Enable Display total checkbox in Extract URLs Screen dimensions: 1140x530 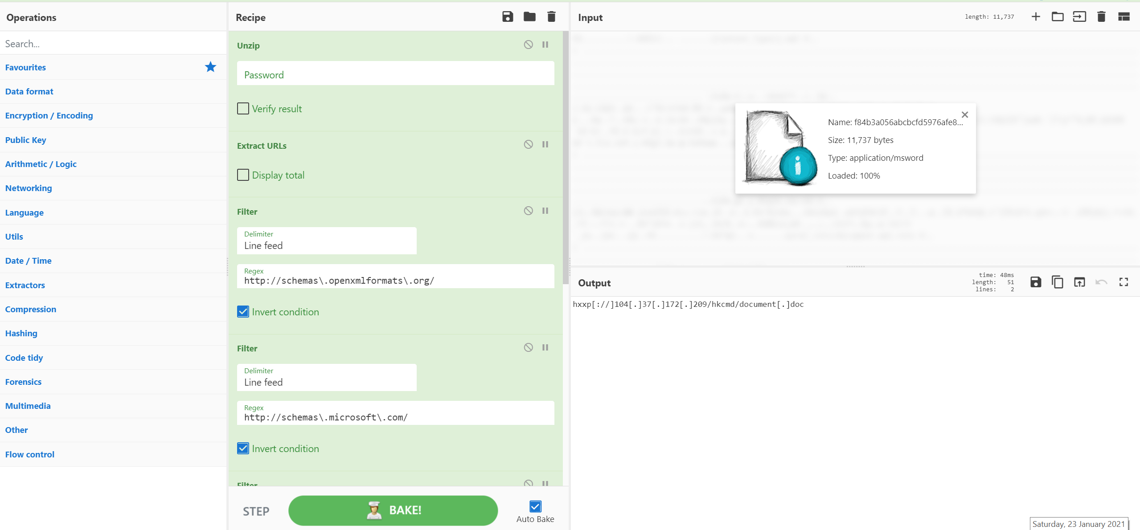244,175
